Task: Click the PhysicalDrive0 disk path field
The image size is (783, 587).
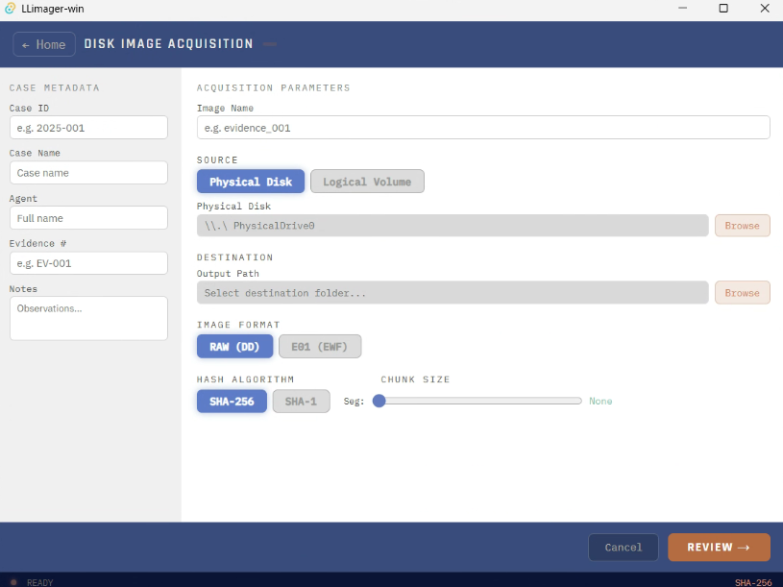Action: (453, 226)
